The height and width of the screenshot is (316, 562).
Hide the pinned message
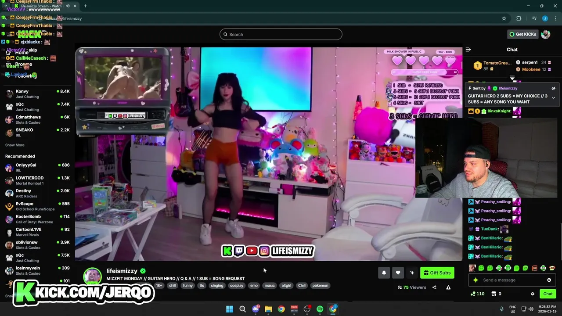(553, 88)
